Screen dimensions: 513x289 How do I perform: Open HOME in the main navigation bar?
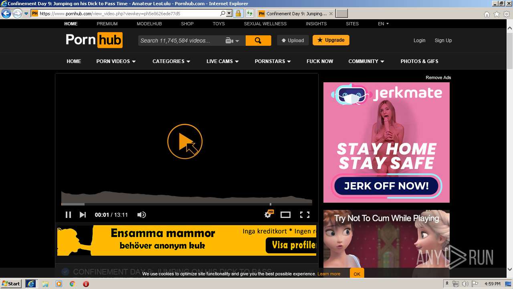[74, 61]
